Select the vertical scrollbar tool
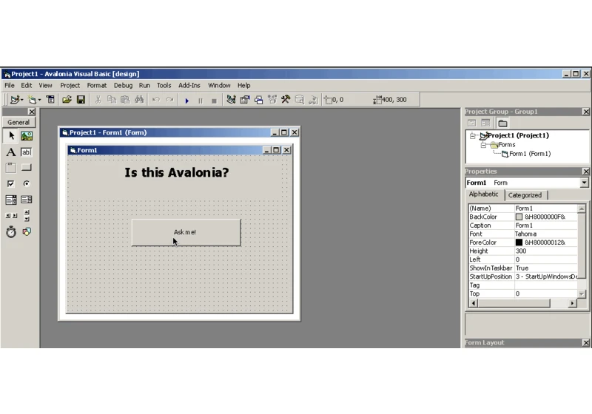Viewport: 592px width, 414px height. 27,216
